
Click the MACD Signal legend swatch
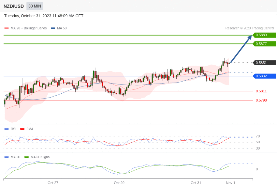tap(26, 157)
